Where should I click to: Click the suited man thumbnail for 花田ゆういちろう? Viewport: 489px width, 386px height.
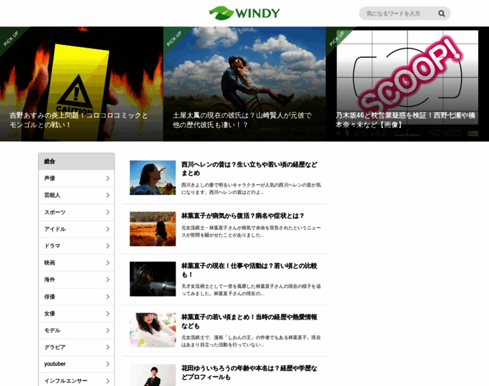pos(153,376)
